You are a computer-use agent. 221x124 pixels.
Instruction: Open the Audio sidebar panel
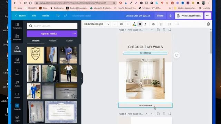tap(17, 84)
